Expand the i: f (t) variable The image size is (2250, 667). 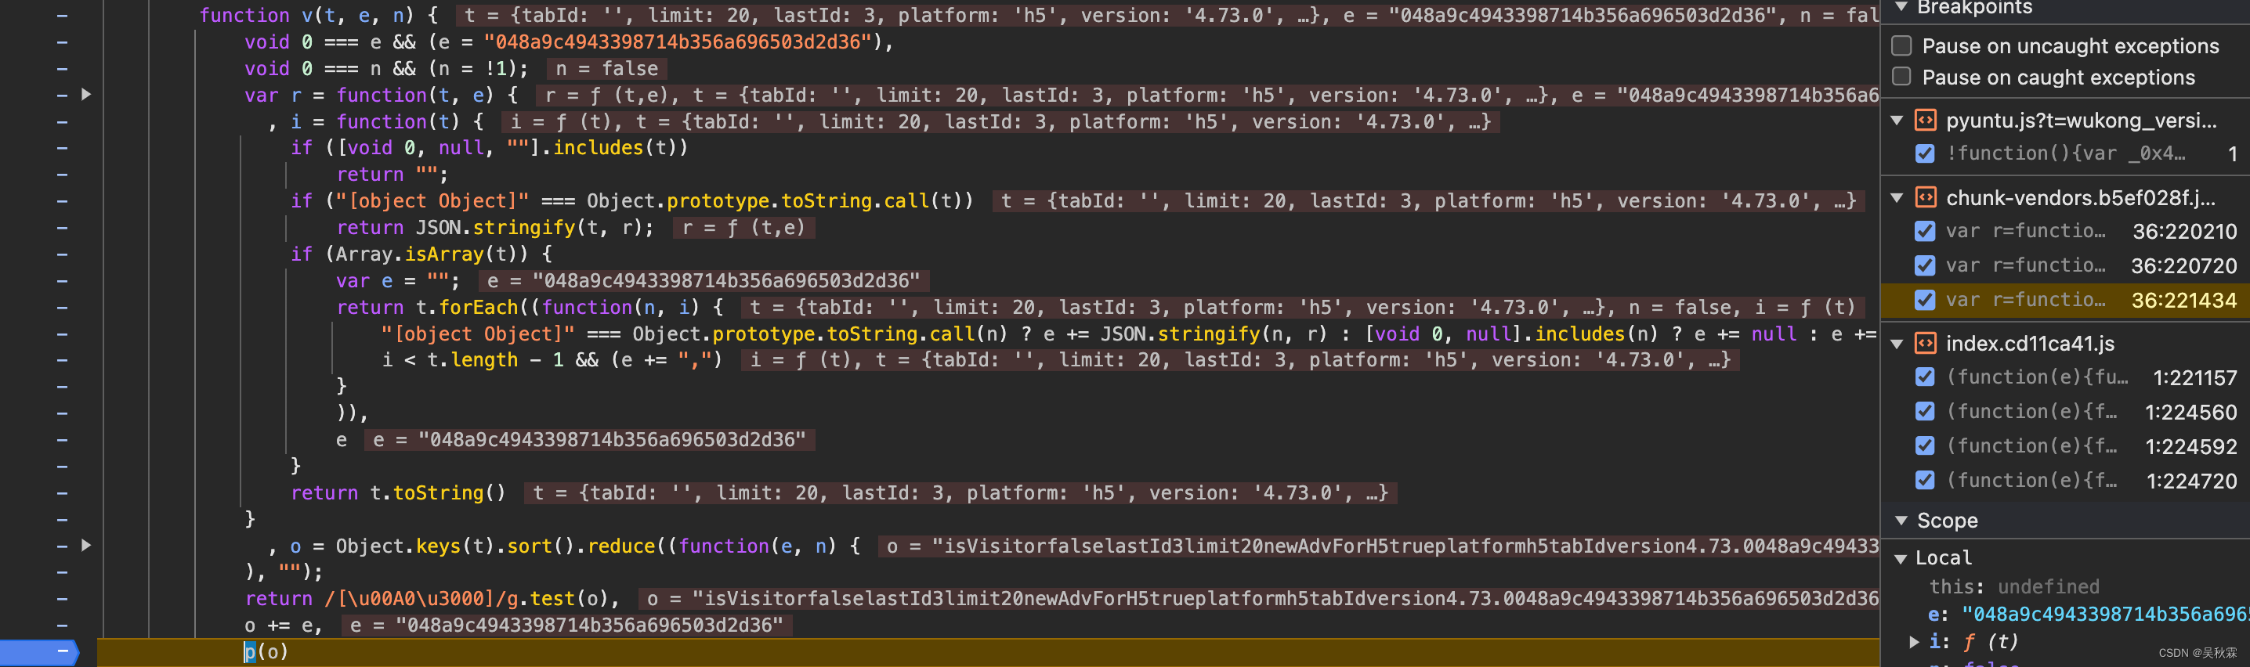click(x=1914, y=642)
